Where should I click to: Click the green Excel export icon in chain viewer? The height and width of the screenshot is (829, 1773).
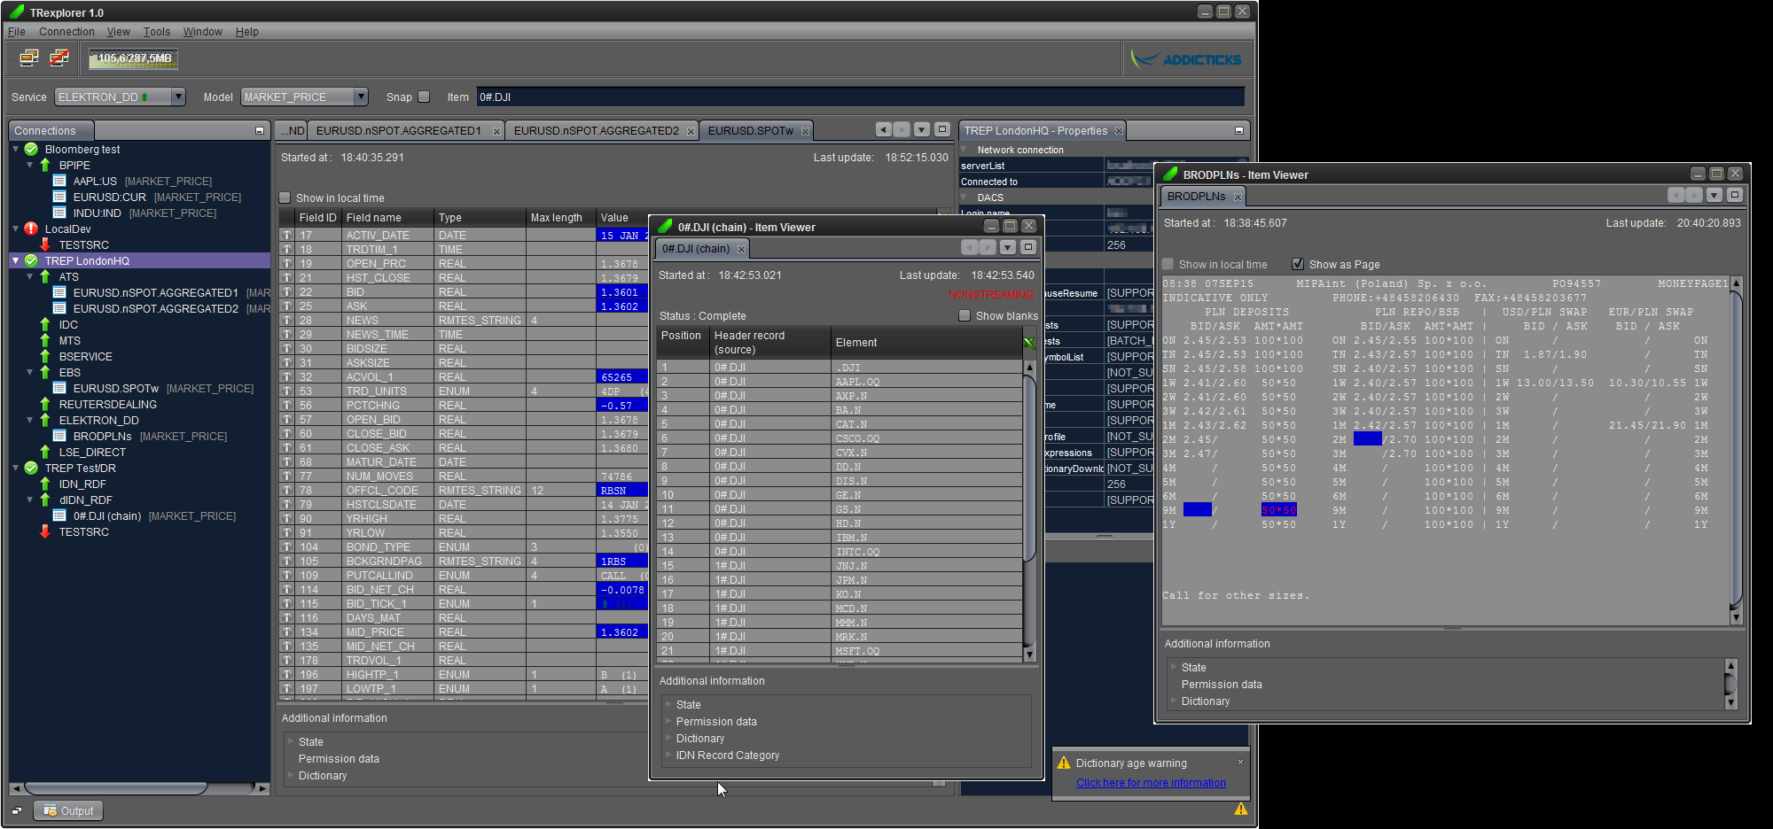coord(1029,343)
